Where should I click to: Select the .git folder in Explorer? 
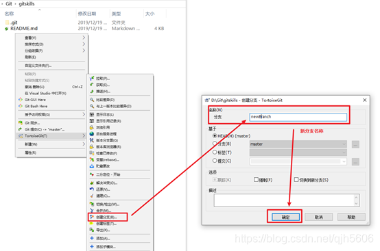tap(14, 23)
